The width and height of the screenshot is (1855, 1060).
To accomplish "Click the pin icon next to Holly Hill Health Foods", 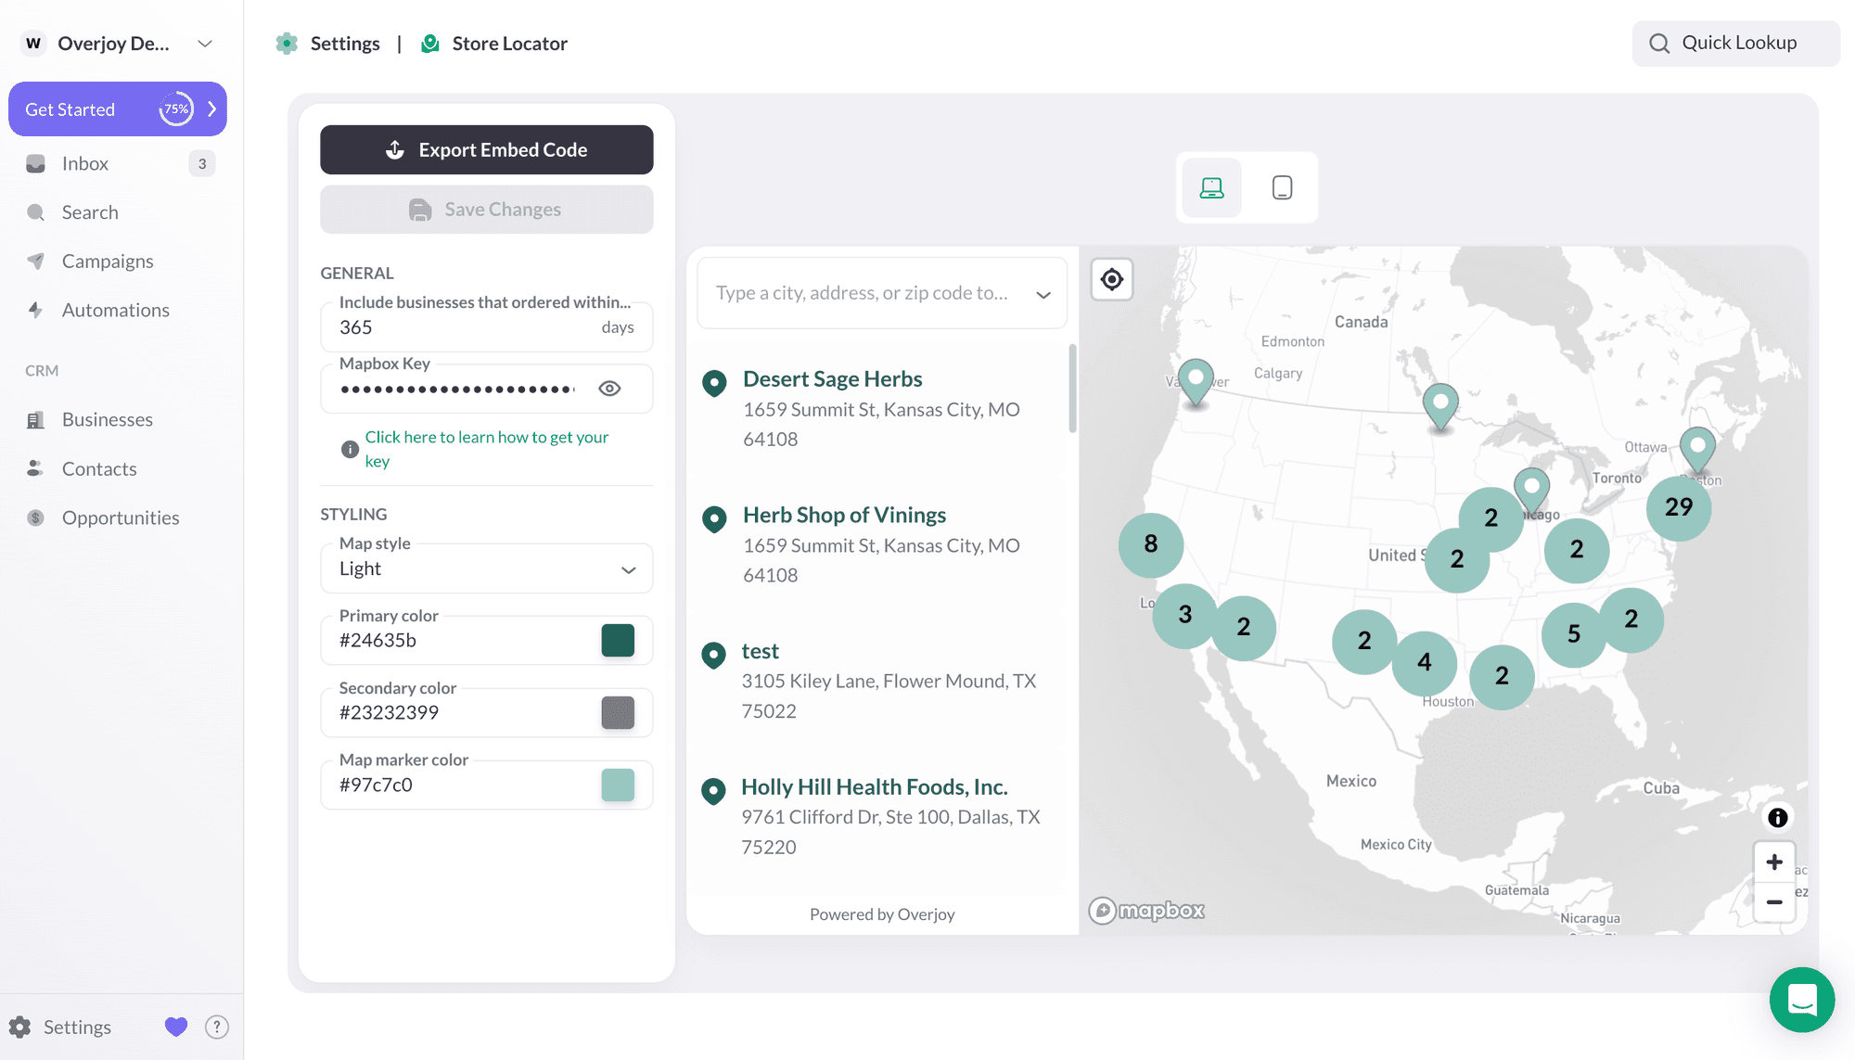I will [x=713, y=791].
